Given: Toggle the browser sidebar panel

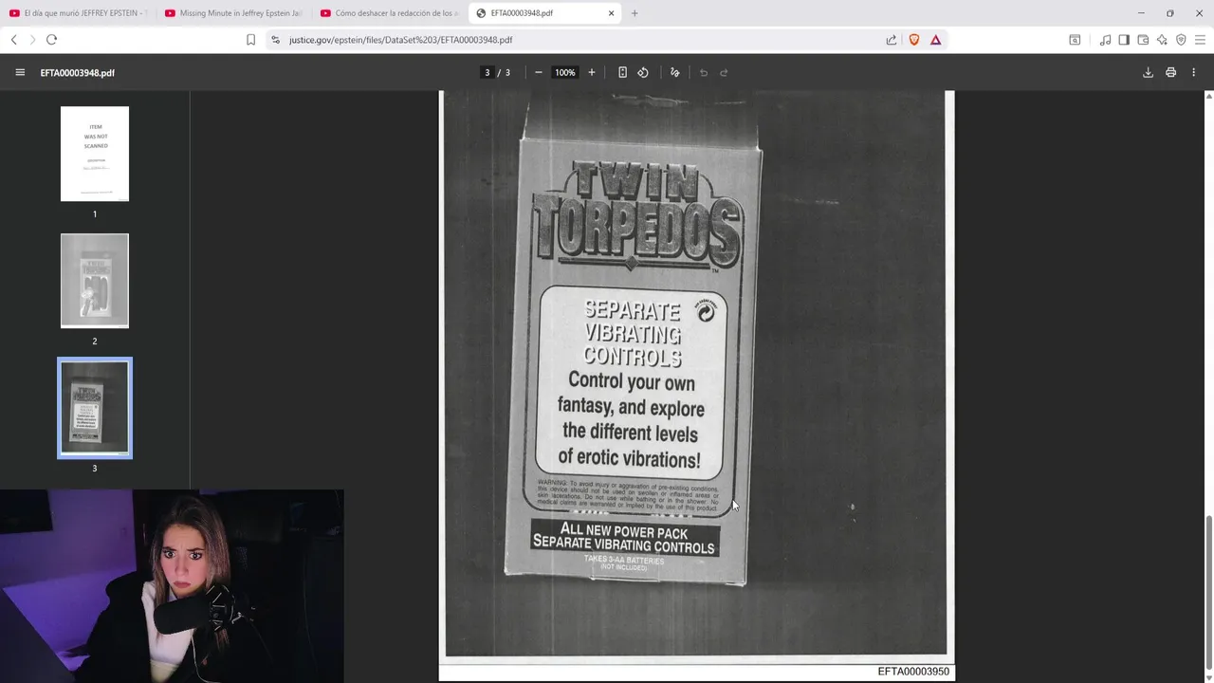Looking at the screenshot, I should (x=1124, y=40).
